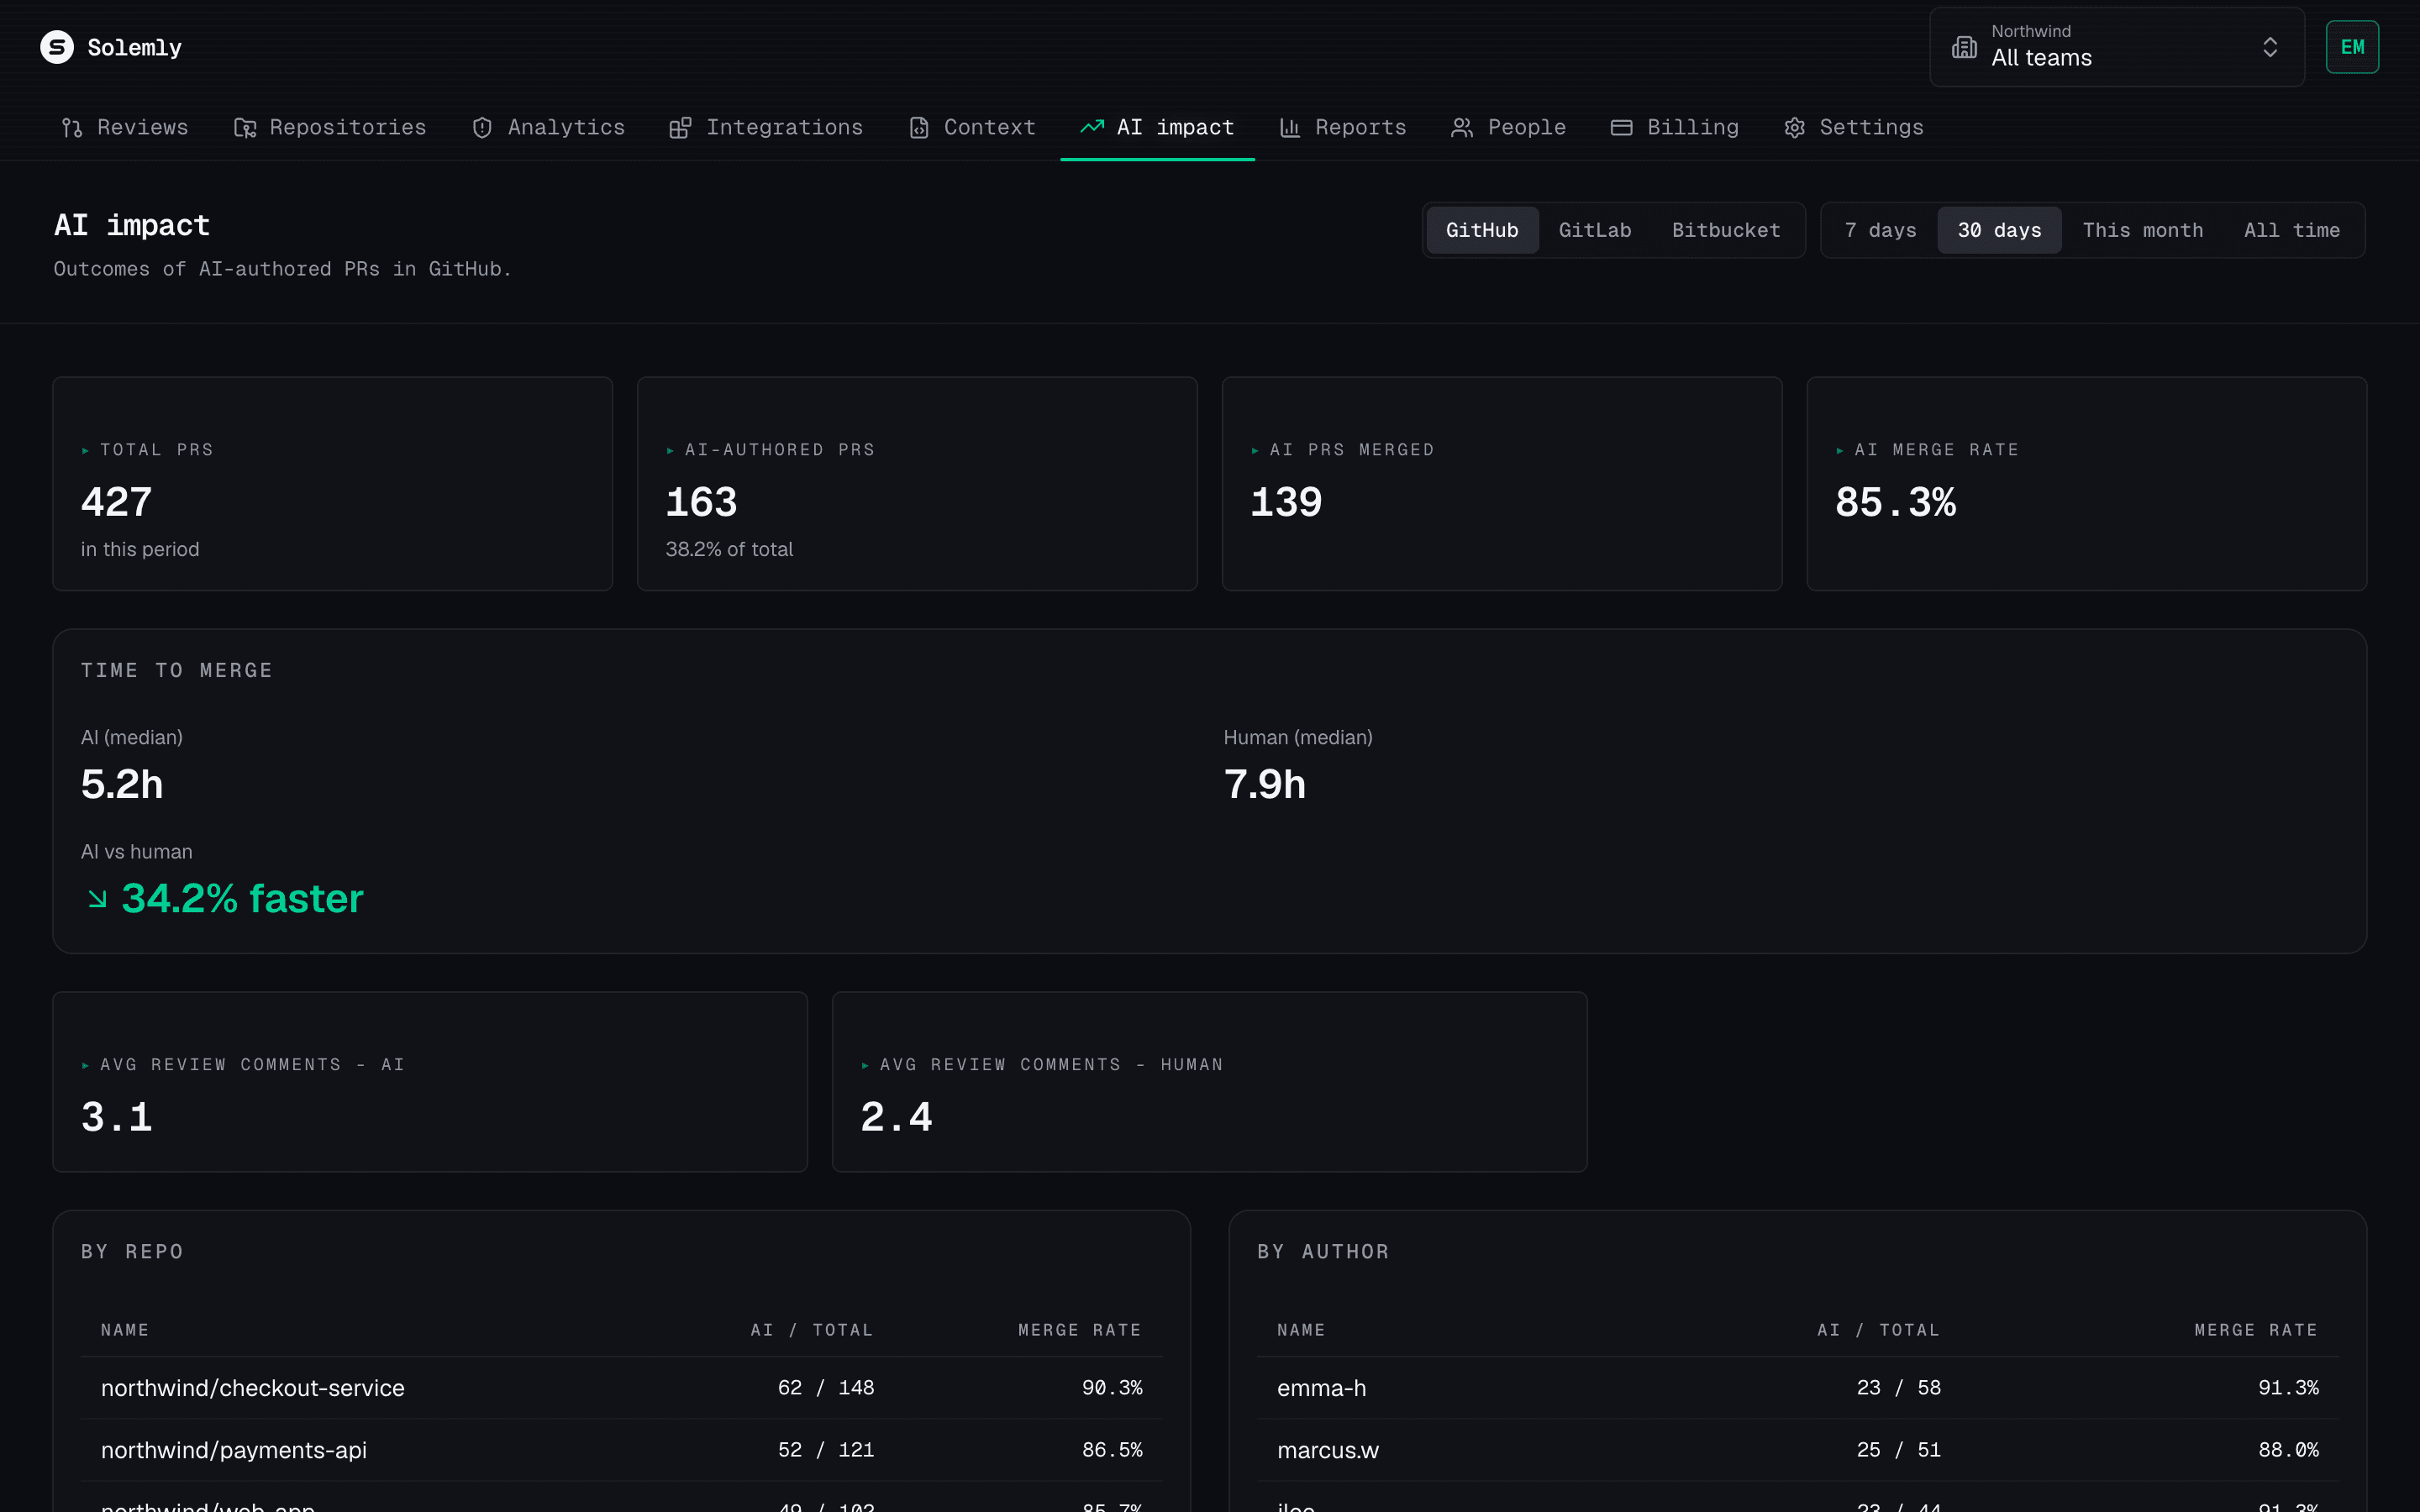Click the People users icon
The width and height of the screenshot is (2420, 1512).
(1462, 128)
